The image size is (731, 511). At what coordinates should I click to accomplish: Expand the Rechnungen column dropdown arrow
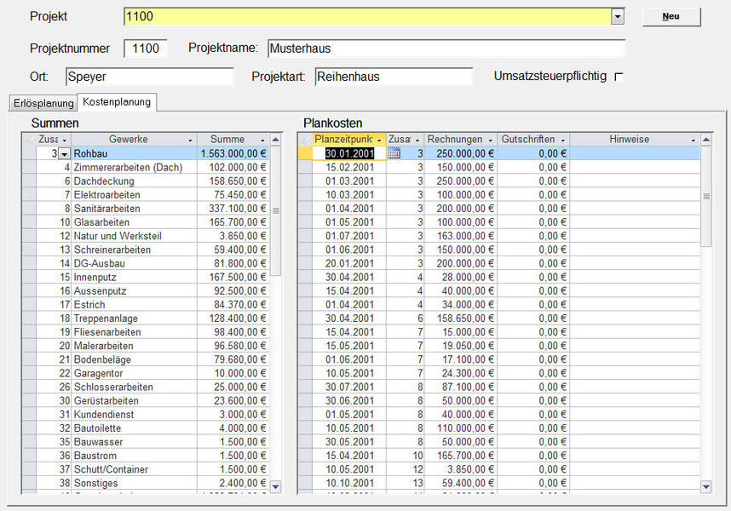tap(491, 140)
